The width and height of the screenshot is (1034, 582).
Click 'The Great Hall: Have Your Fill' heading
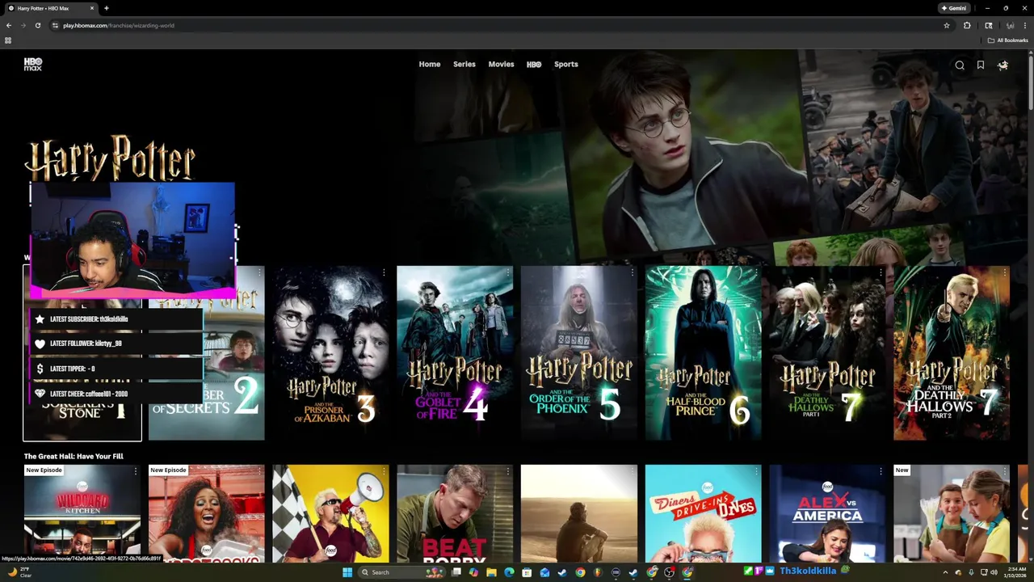coord(74,456)
